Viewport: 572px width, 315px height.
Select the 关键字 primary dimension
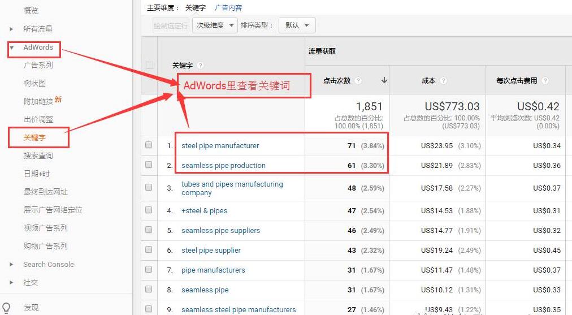[196, 8]
